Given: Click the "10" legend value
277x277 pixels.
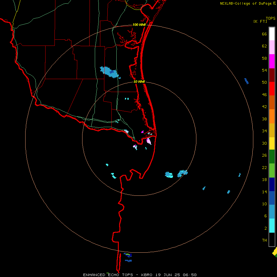Looking at the screenshot, I should [x=264, y=204].
